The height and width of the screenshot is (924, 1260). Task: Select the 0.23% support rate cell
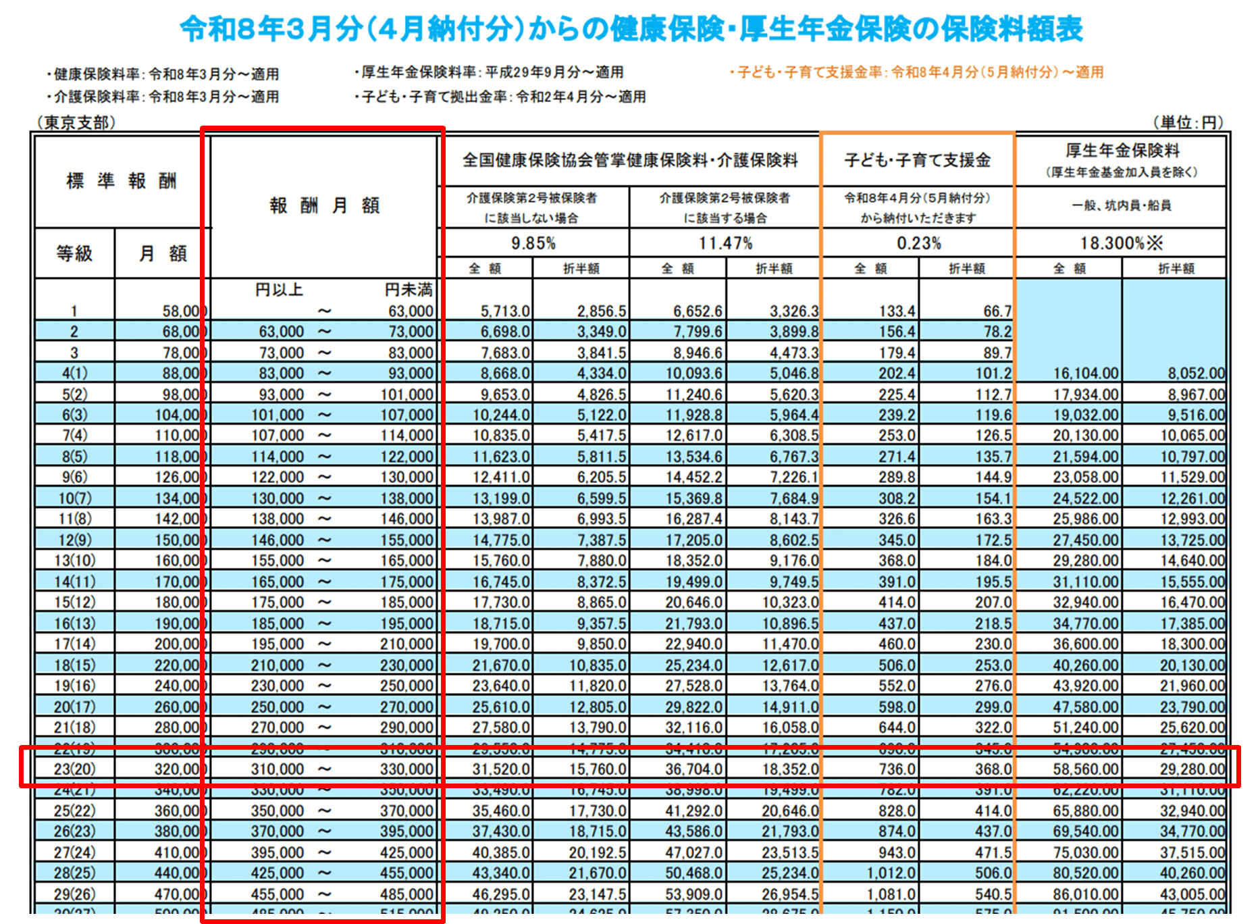(918, 243)
